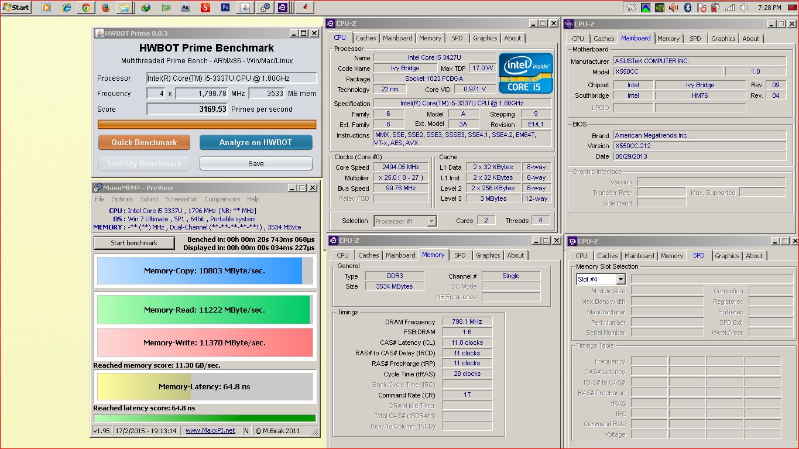Click the 3169.53 score field

(187, 109)
